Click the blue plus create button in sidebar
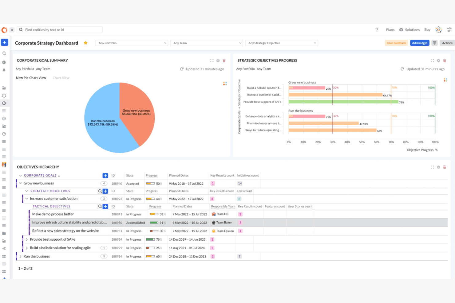 click(x=5, y=42)
